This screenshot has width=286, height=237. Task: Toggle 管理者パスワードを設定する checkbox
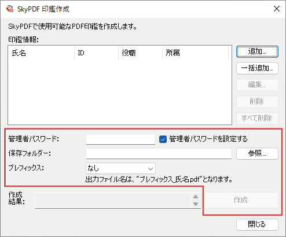[163, 139]
